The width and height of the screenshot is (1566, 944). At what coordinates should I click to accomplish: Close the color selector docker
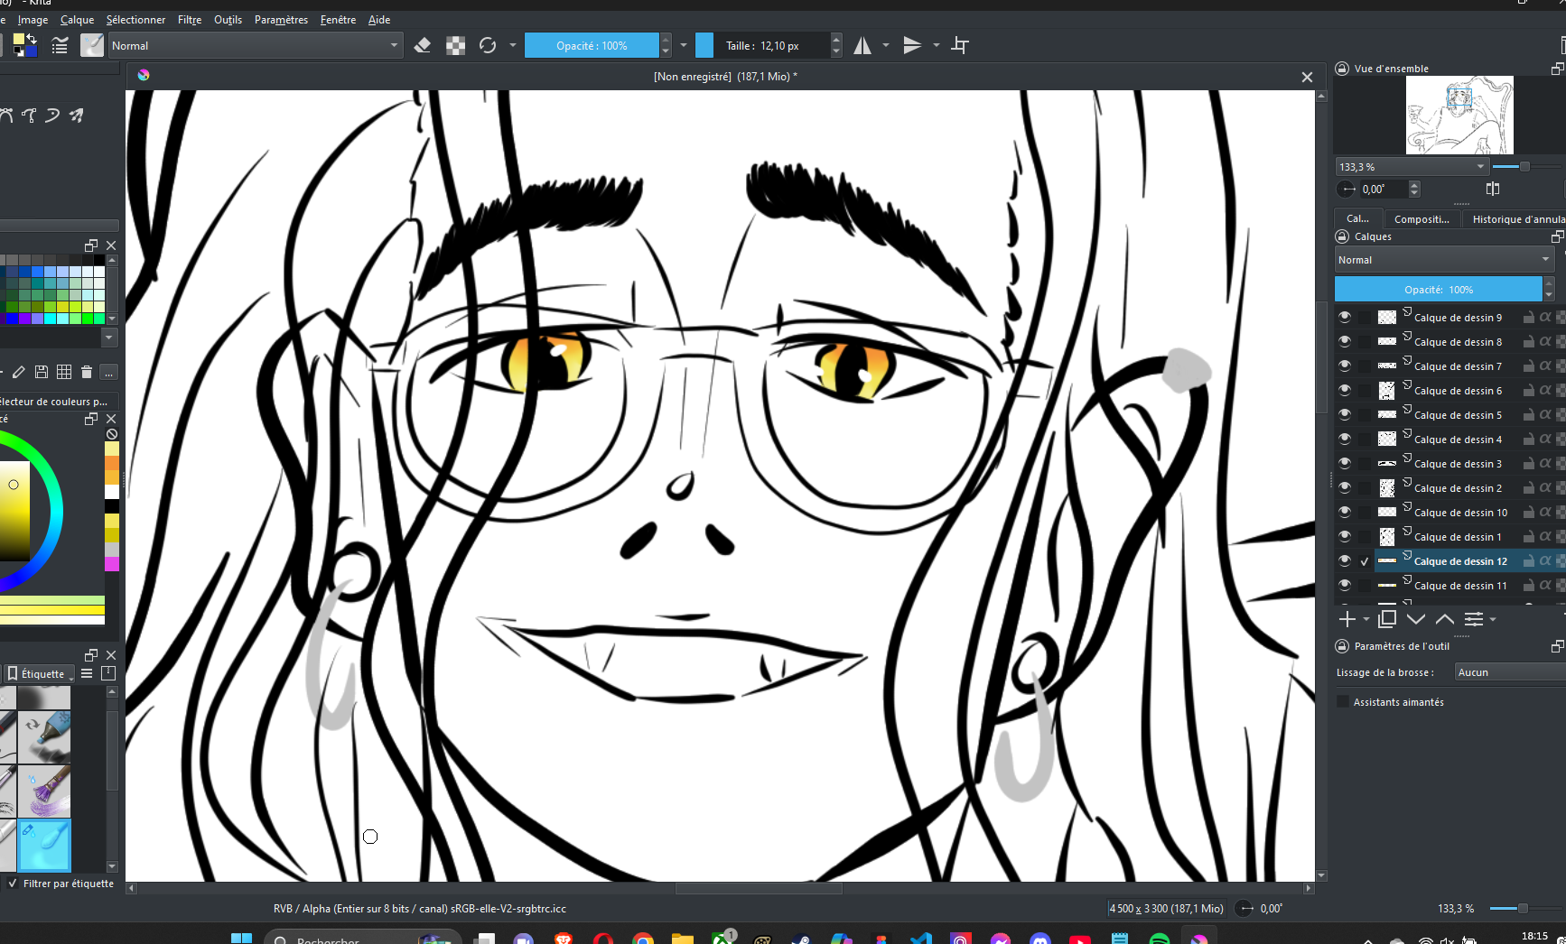click(x=111, y=419)
